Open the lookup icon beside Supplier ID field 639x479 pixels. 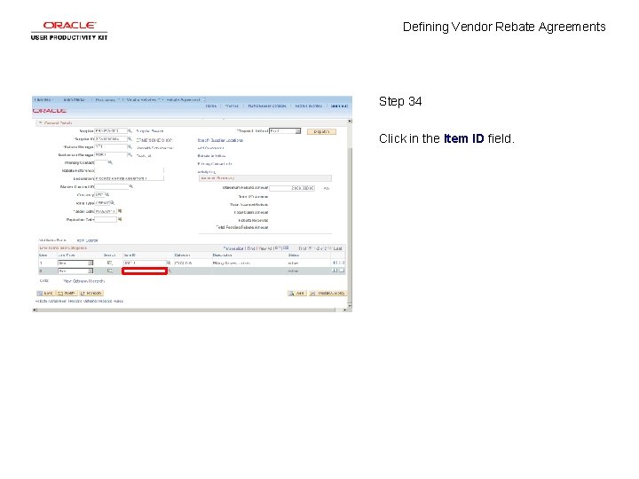[x=130, y=139]
